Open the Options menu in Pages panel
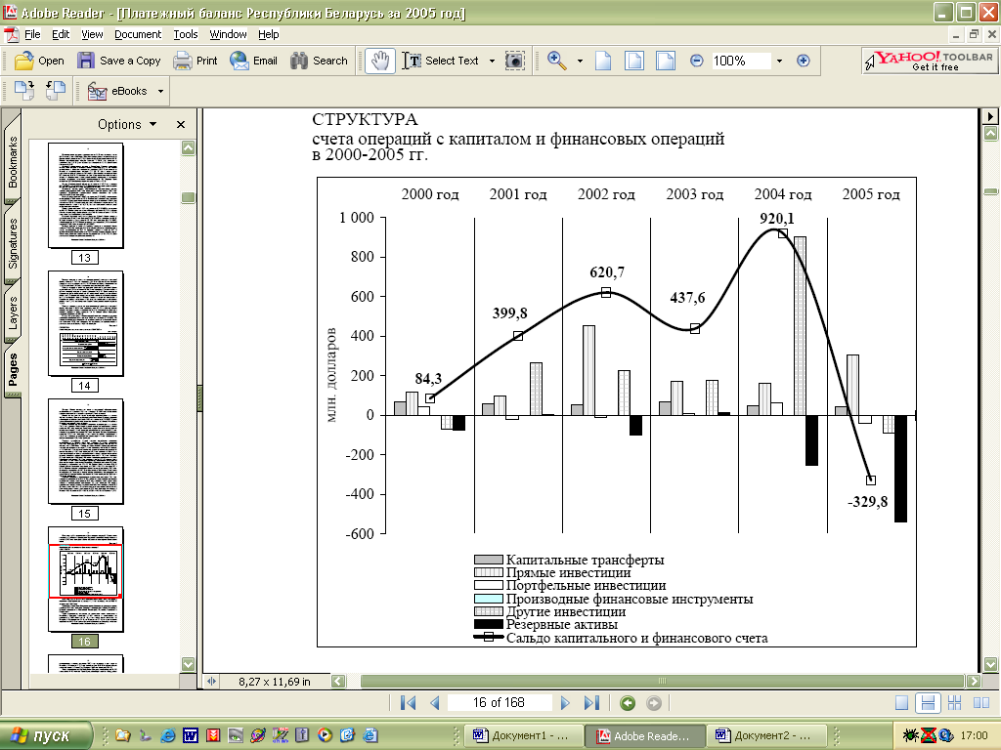Screen dimensions: 1001x750 (127, 124)
